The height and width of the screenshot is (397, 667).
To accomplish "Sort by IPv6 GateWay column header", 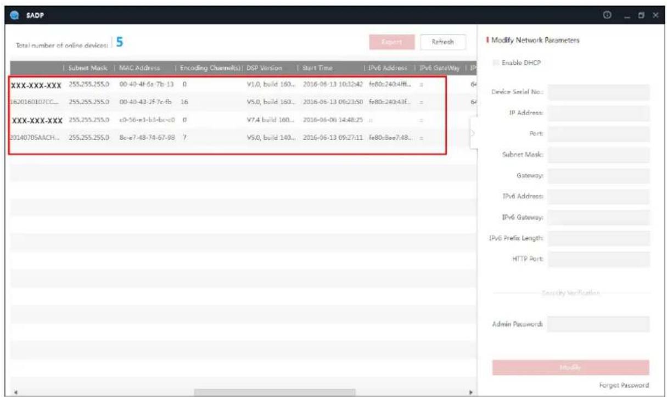I will click(x=440, y=68).
